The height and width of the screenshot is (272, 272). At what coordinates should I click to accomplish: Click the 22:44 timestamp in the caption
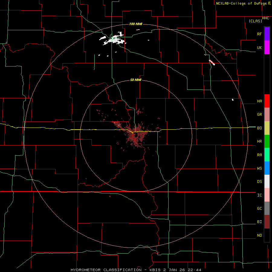coord(195,270)
